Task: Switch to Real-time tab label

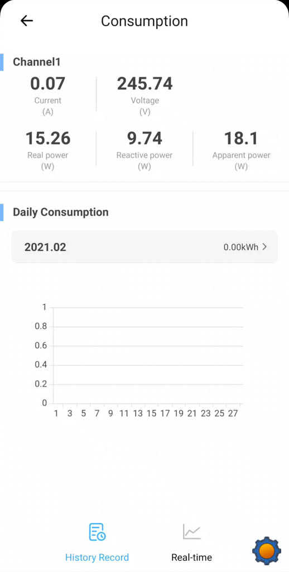Action: point(192,557)
